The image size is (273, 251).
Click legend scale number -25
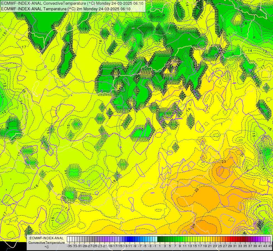[x=95, y=246]
